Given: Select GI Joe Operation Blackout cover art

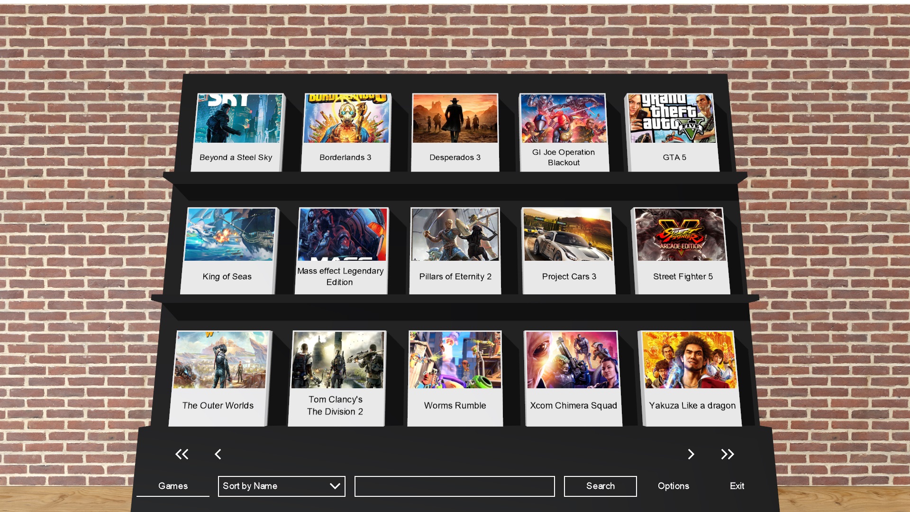Looking at the screenshot, I should pos(563,118).
